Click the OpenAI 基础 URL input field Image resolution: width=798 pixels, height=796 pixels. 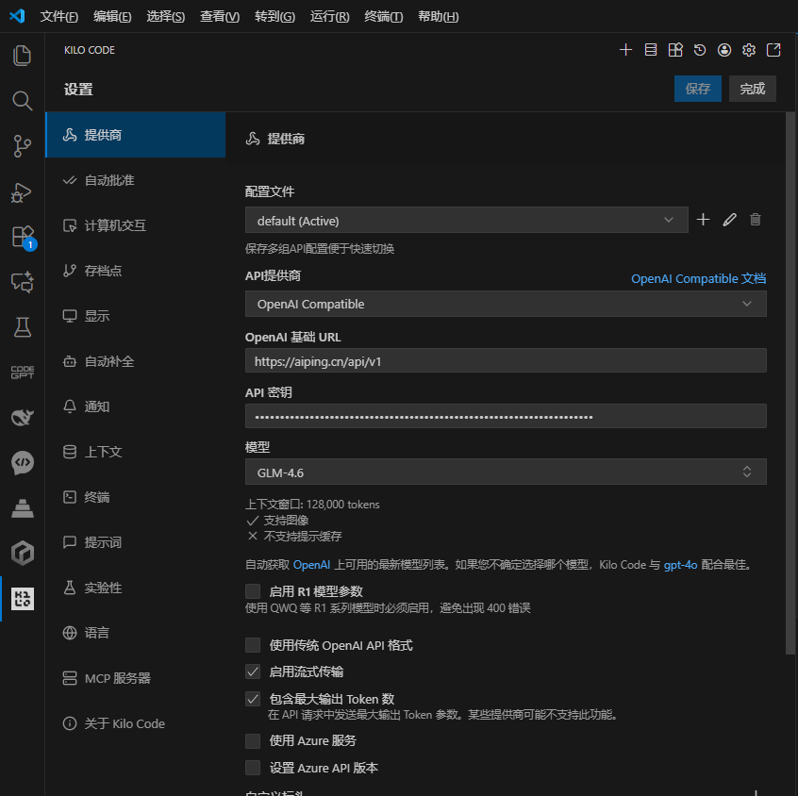tap(506, 361)
